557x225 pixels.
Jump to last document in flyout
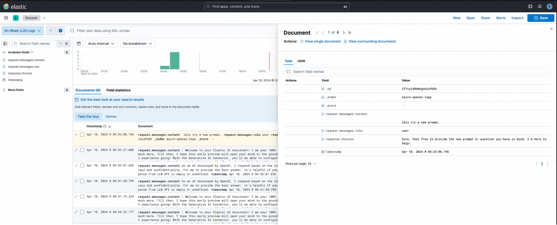(x=349, y=33)
